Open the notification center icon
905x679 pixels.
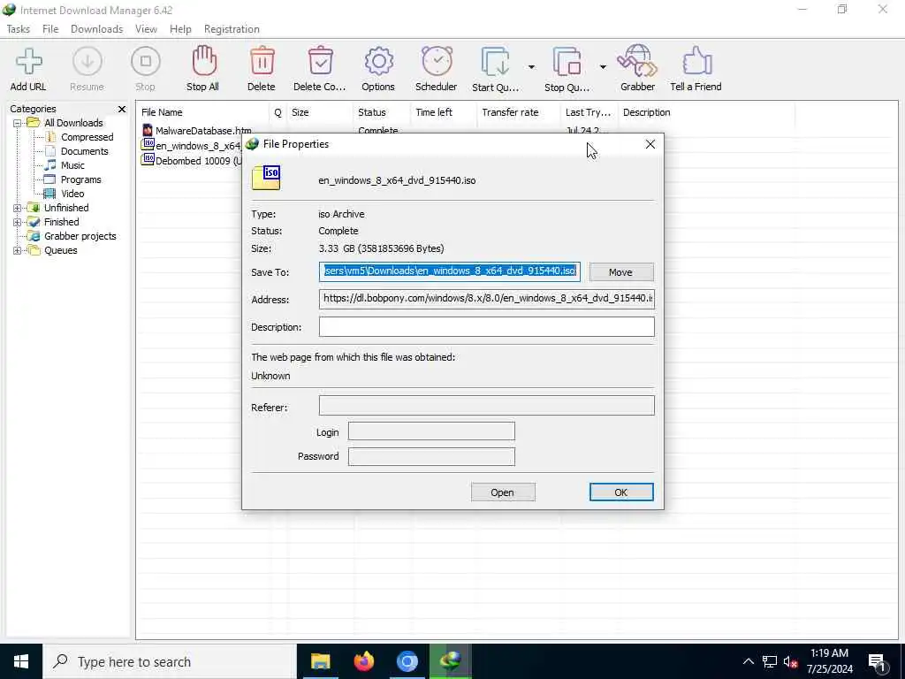878,662
